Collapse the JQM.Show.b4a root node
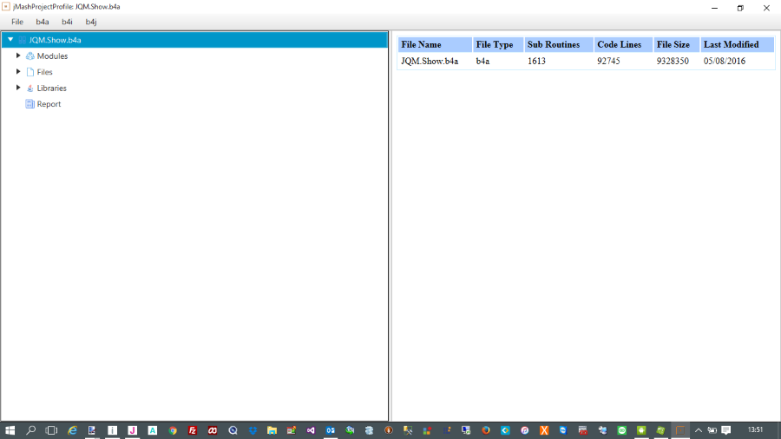781x439 pixels. click(x=10, y=39)
